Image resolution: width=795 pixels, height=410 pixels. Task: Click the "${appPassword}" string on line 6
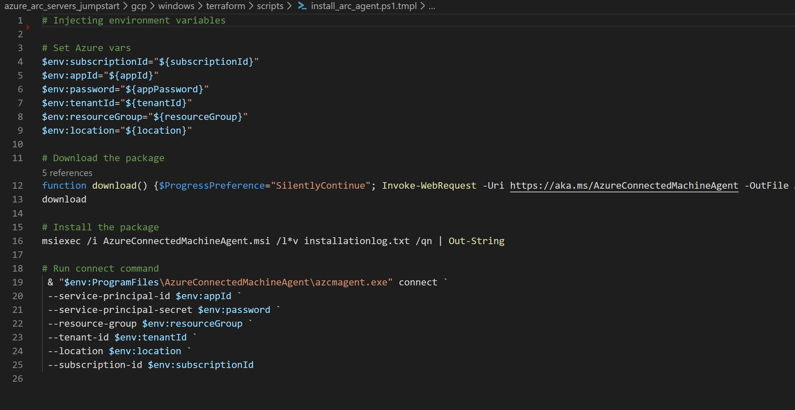point(164,89)
